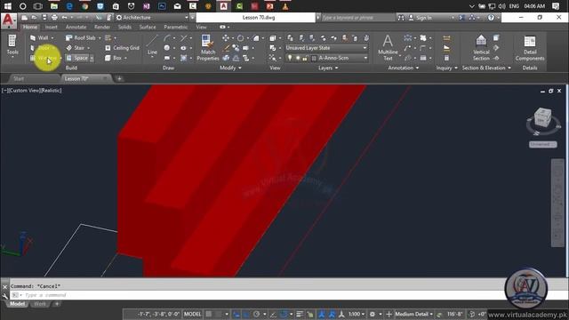The height and width of the screenshot is (320, 569).
Task: Switch to the Insert ribbon tab
Action: click(x=52, y=28)
